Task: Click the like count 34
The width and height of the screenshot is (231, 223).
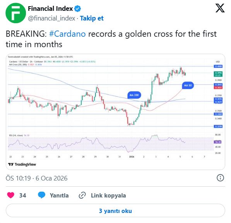Action: pyautogui.click(x=23, y=196)
